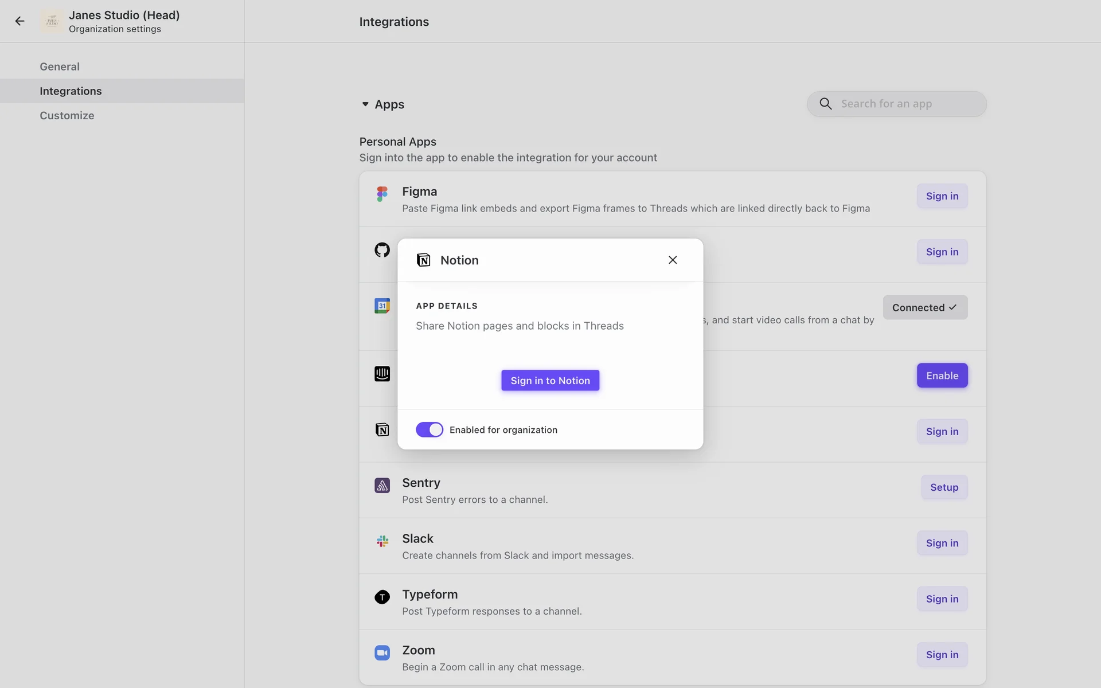The height and width of the screenshot is (688, 1101).
Task: Click the Connected status button
Action: point(924,307)
